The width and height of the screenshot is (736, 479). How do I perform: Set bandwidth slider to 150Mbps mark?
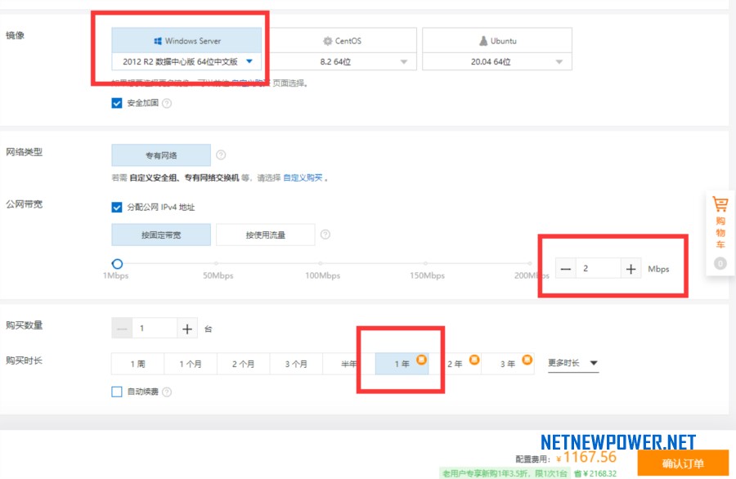(x=425, y=263)
